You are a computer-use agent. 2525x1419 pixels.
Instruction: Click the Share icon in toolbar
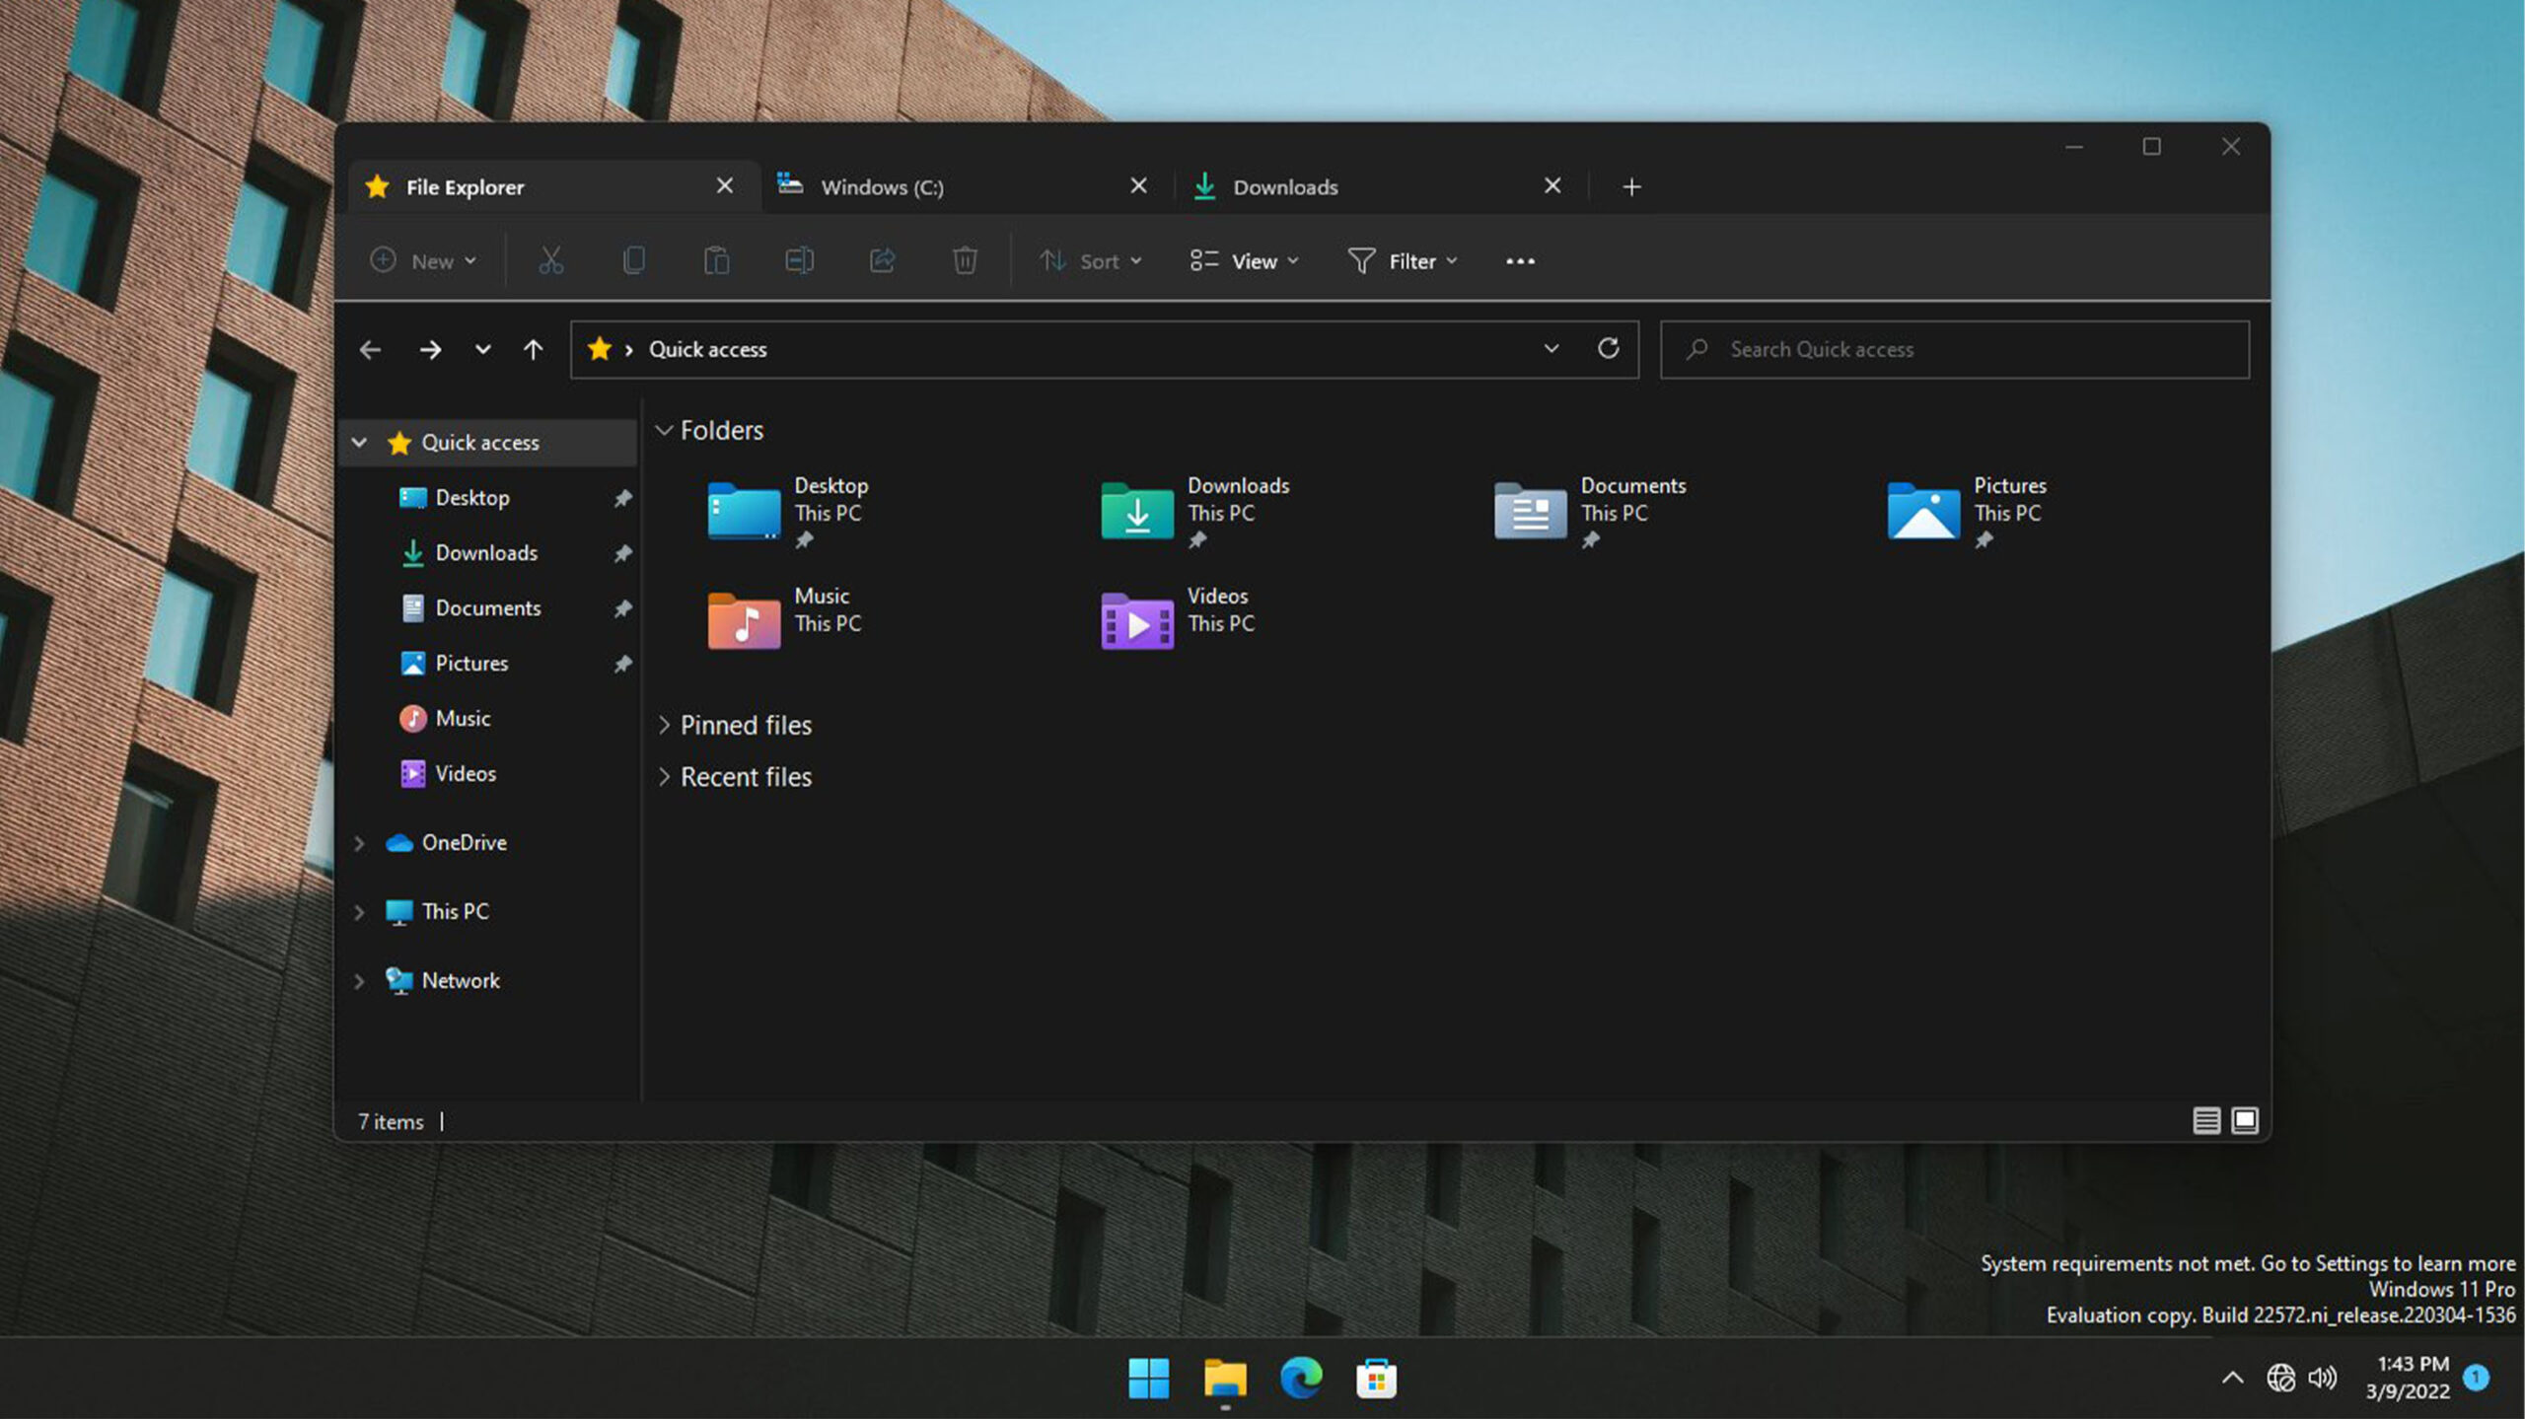882,260
